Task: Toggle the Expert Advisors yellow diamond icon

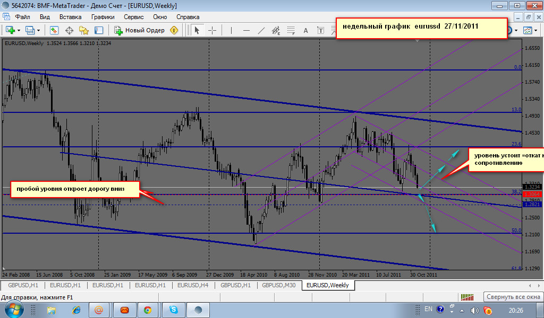Action: 174,30
